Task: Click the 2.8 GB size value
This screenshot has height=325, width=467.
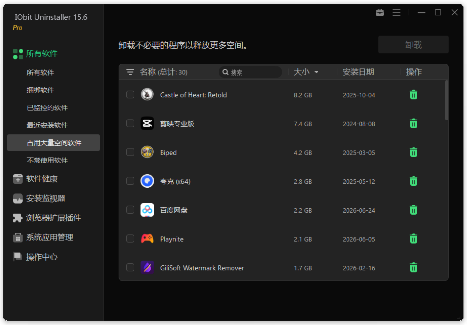Action: click(x=303, y=182)
